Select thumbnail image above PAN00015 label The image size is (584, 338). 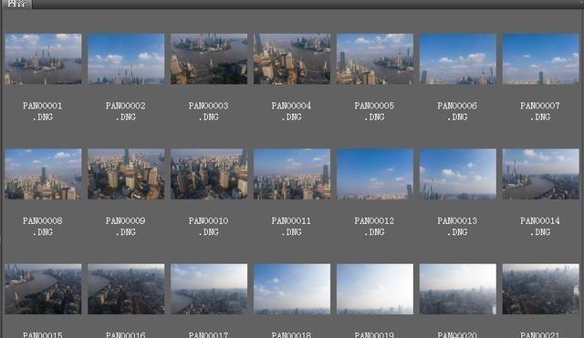point(43,289)
